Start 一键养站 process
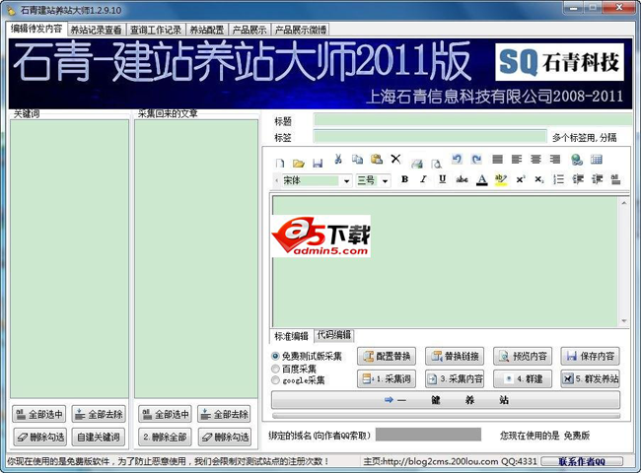Image resolution: width=641 pixels, height=473 pixels. tap(446, 400)
